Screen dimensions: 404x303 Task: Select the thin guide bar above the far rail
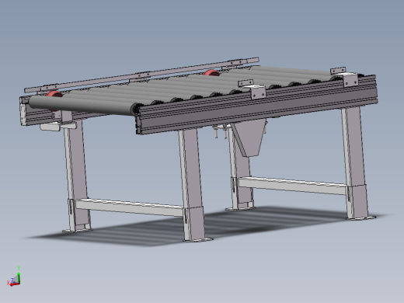coord(141,75)
